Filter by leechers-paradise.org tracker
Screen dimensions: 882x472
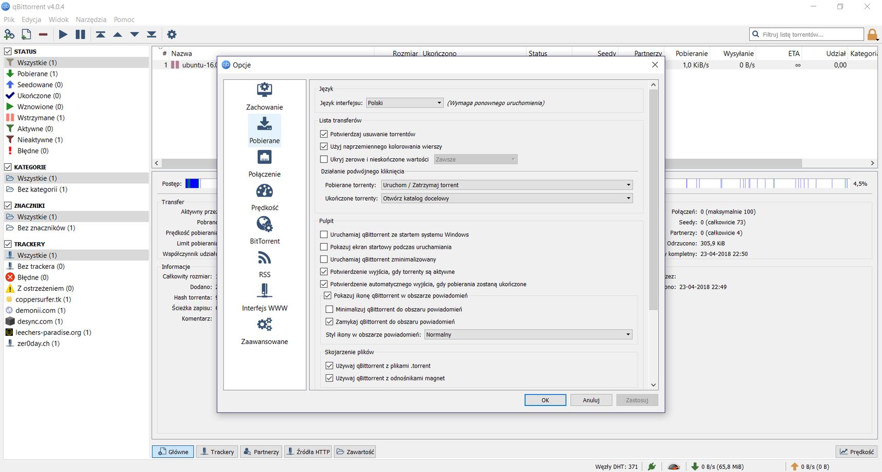pyautogui.click(x=53, y=332)
